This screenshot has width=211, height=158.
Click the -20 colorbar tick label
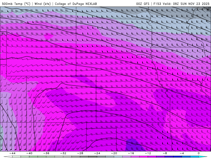[x=114, y=153]
